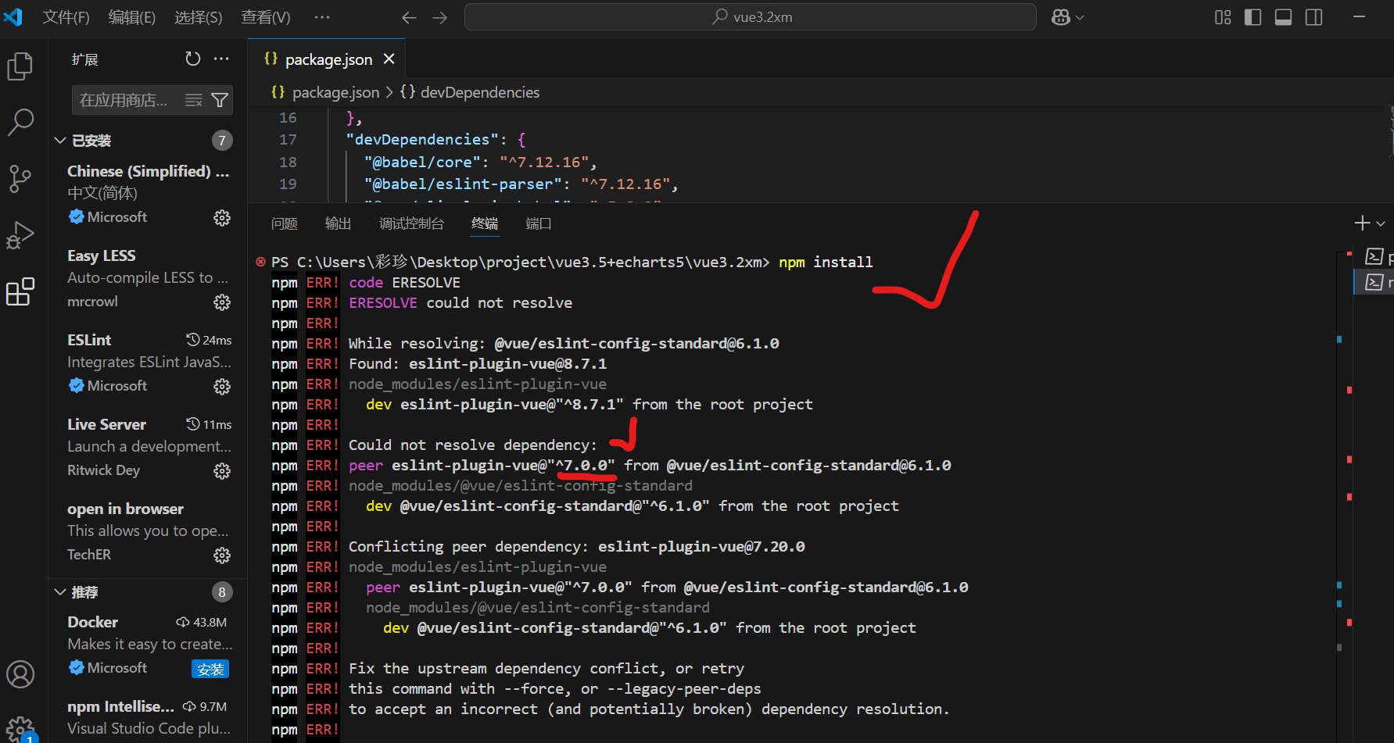Open the Source Control view
The image size is (1394, 743).
click(20, 178)
